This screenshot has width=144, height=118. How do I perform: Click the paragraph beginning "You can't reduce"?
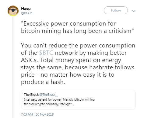(78, 64)
